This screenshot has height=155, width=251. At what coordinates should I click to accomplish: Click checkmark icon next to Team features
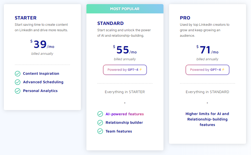tap(100, 131)
